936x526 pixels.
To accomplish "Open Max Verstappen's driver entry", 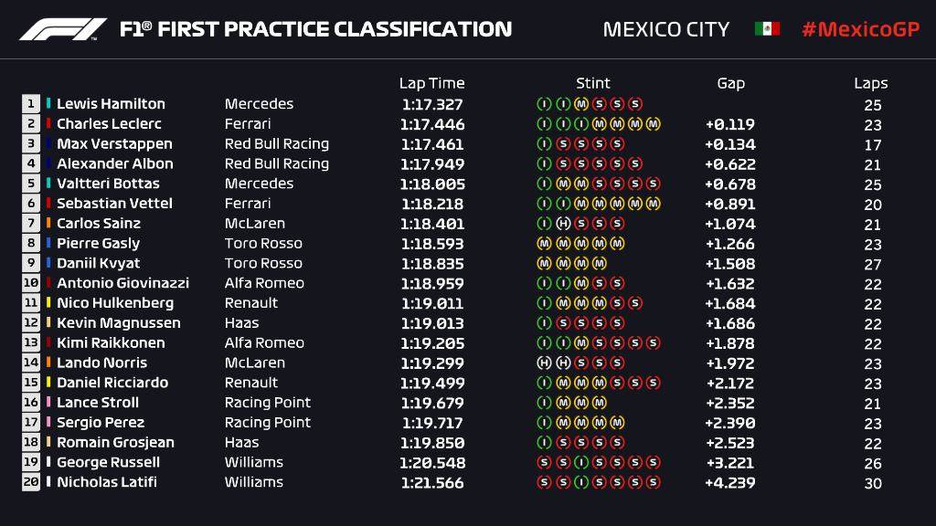I will [x=114, y=144].
